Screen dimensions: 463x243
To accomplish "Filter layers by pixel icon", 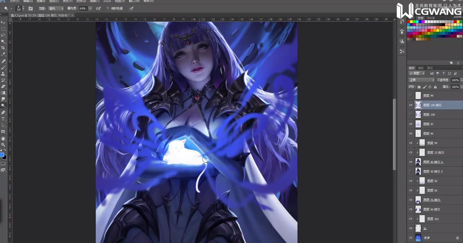I will point(432,73).
